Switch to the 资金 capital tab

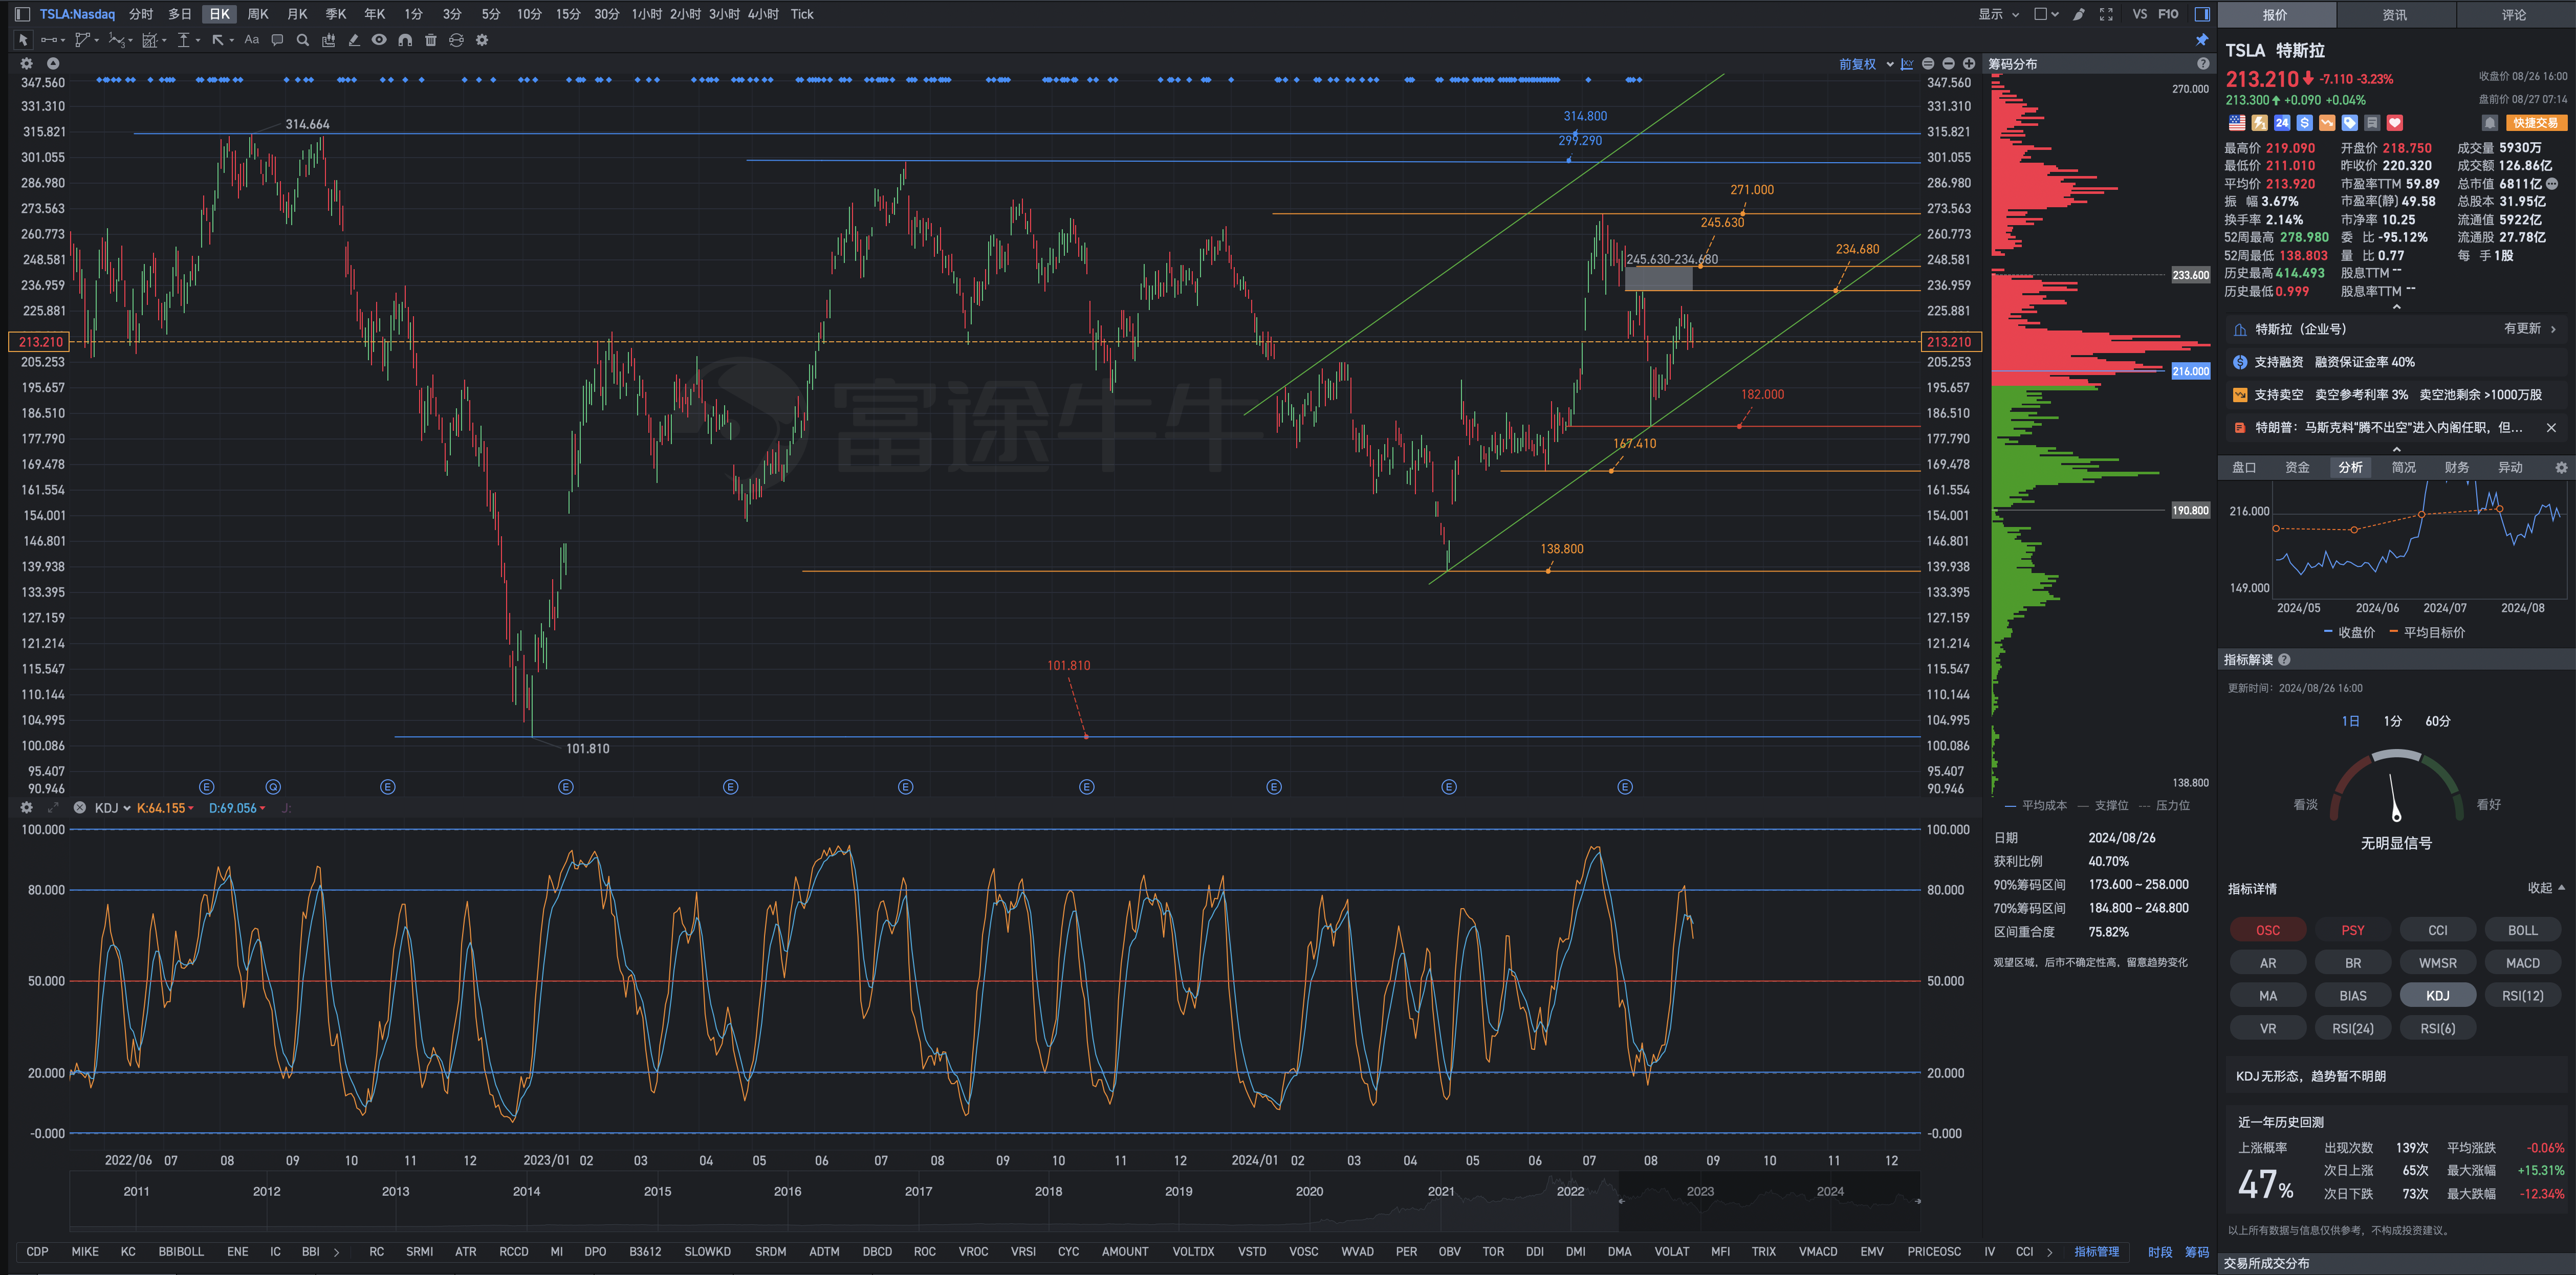pos(2297,467)
